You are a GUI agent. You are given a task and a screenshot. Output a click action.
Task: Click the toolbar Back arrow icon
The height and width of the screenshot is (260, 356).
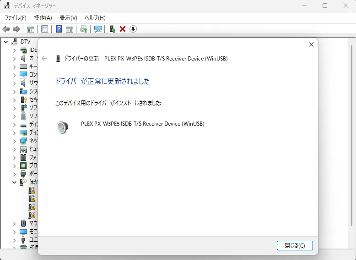click(6, 29)
